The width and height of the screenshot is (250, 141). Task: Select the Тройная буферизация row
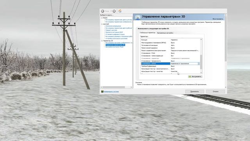pyautogui.click(x=170, y=66)
